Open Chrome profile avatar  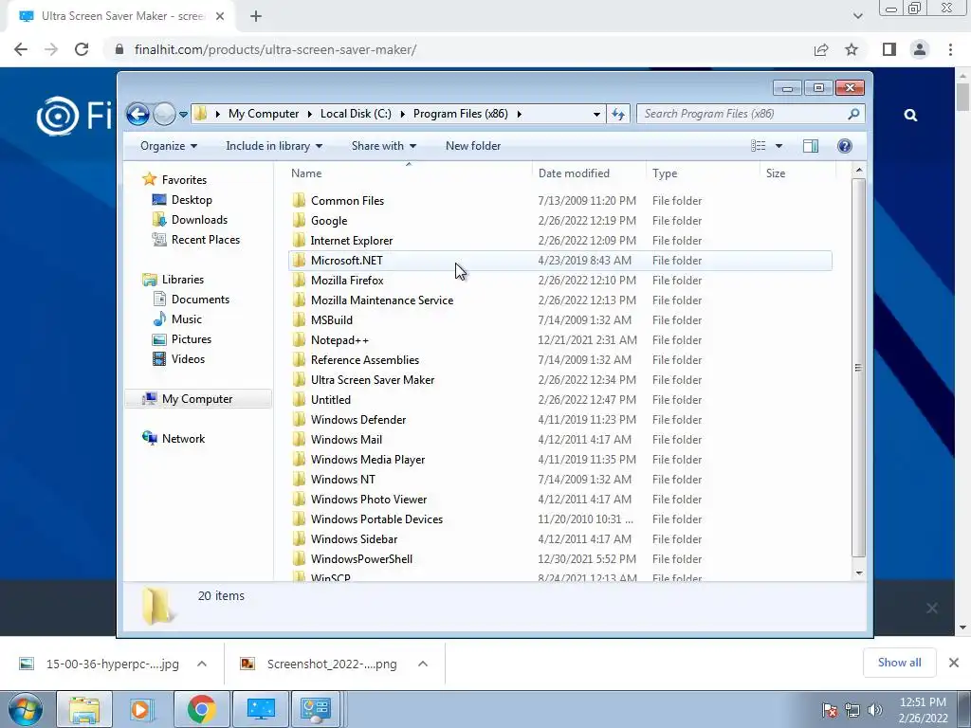[x=920, y=49]
